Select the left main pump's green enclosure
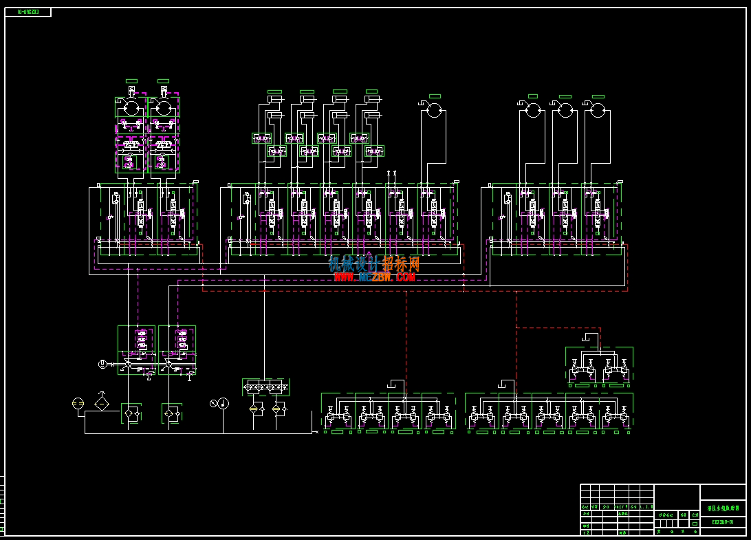The image size is (751, 540). pos(136,349)
